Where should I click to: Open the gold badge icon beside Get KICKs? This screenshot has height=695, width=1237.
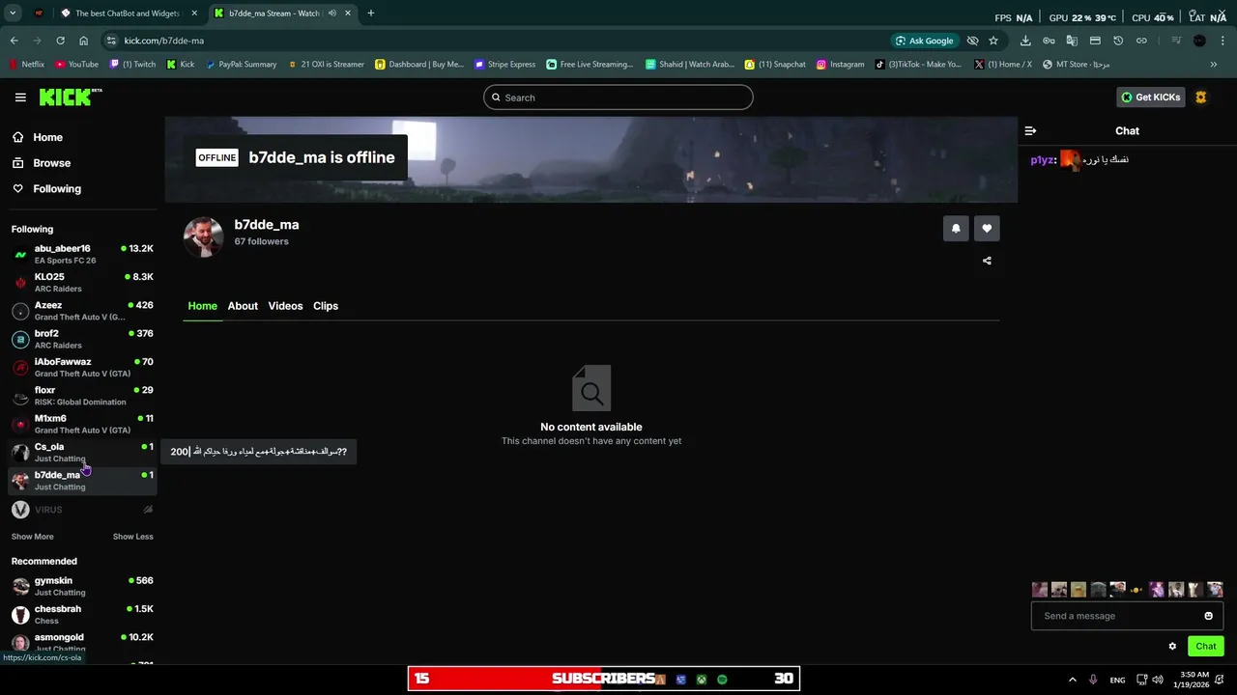(1200, 97)
